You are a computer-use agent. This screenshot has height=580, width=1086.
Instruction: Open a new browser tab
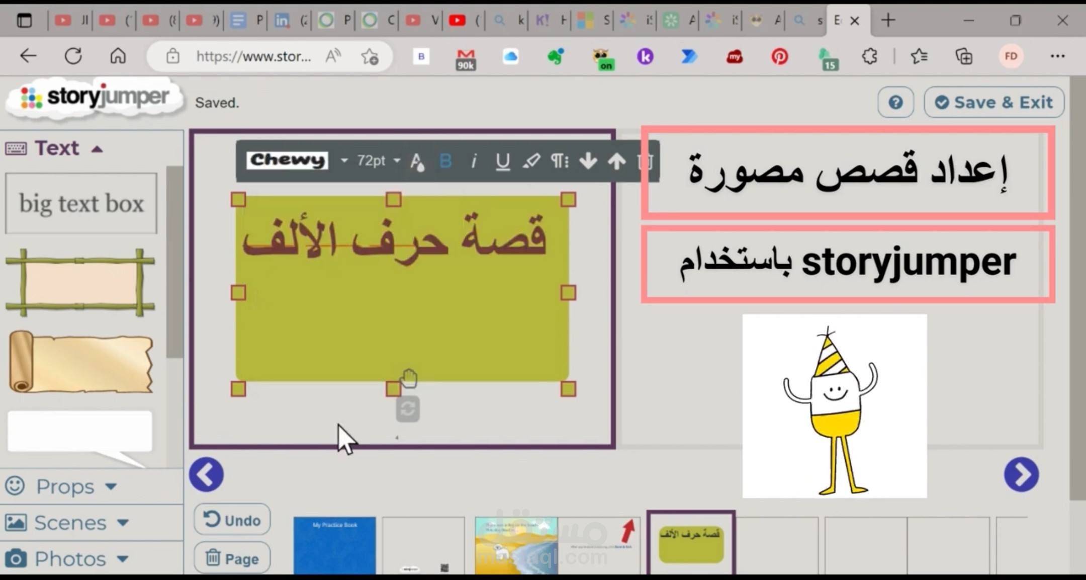(888, 20)
